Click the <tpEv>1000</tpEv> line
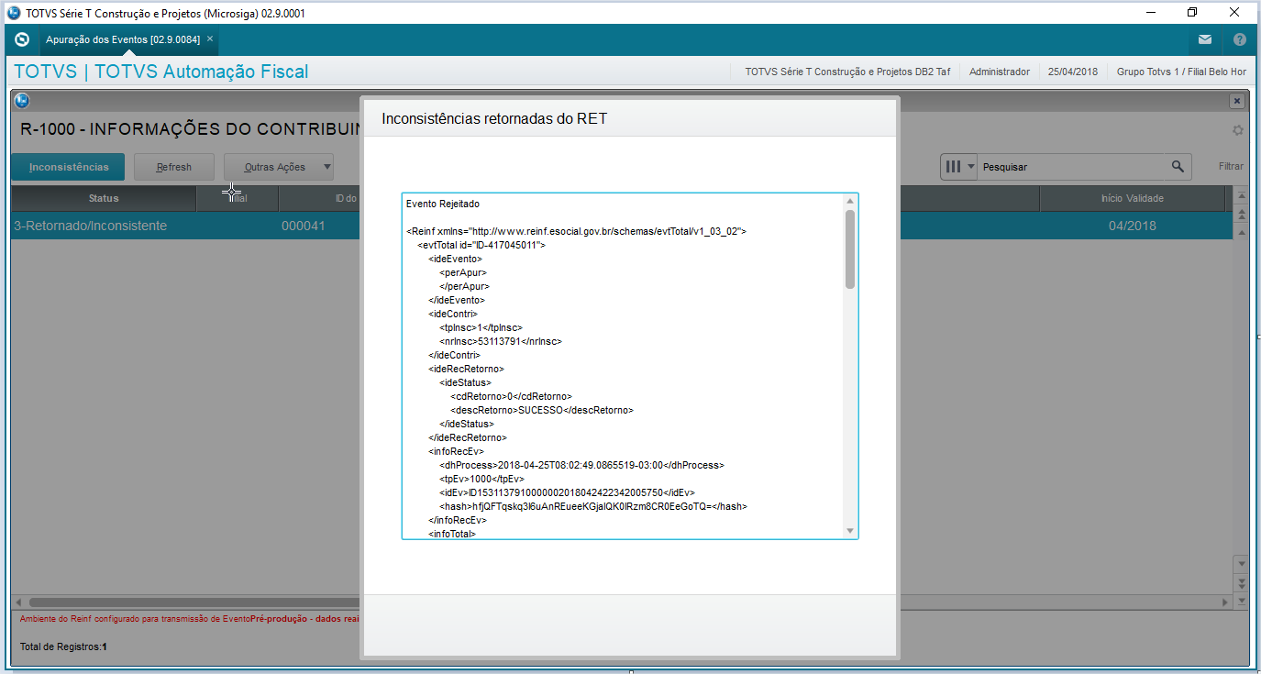The width and height of the screenshot is (1261, 674). click(481, 479)
